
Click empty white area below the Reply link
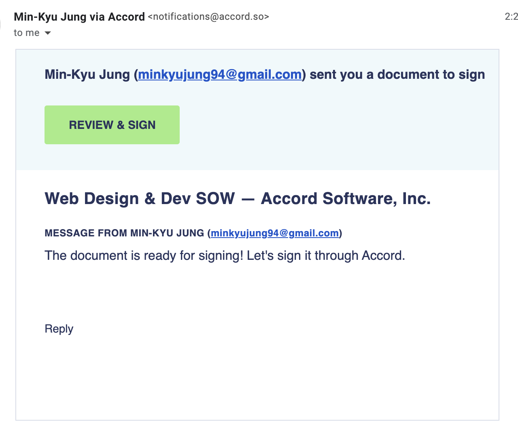257,376
